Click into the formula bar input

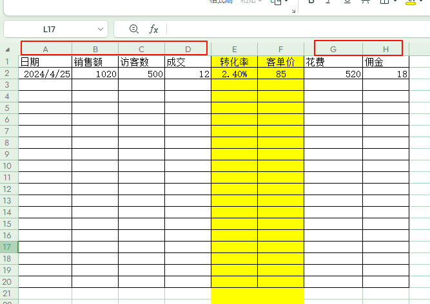(298, 29)
